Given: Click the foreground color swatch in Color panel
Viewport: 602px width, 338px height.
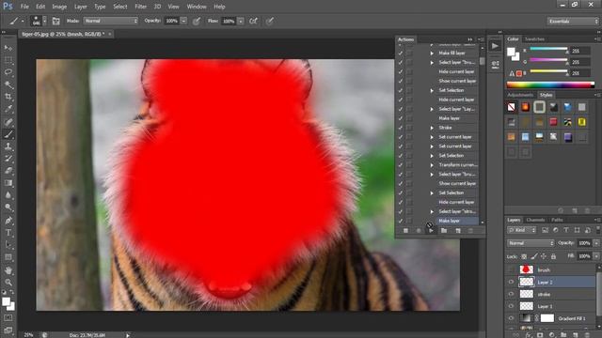Looking at the screenshot, I should [x=511, y=53].
